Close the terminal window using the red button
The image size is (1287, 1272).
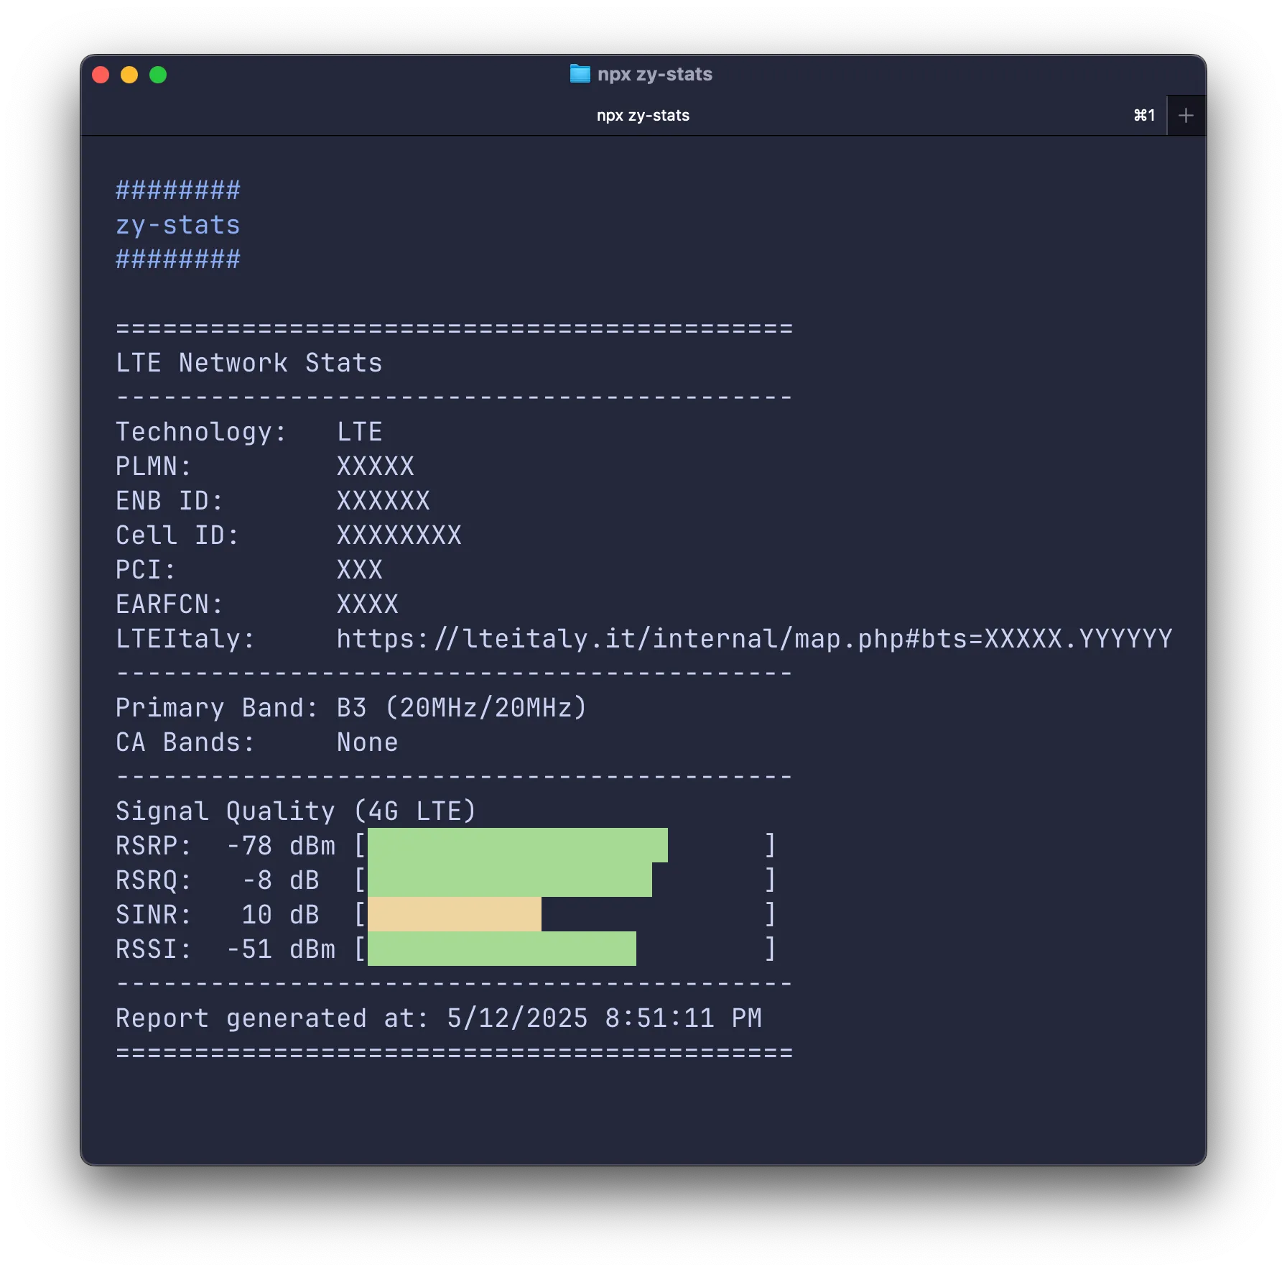coord(101,75)
